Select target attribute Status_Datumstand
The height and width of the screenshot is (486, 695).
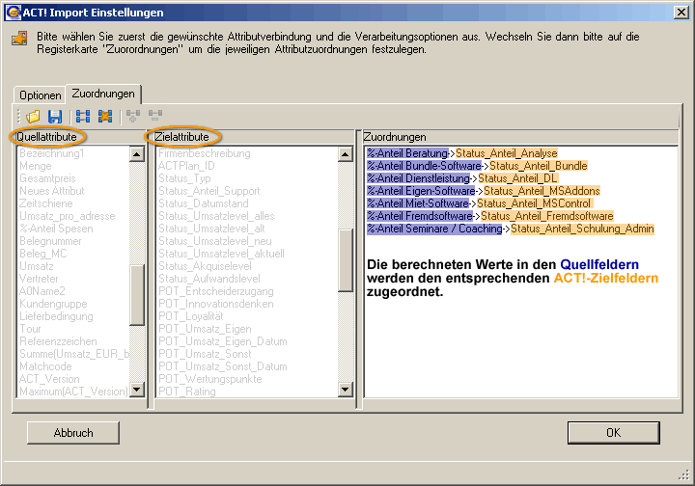204,203
